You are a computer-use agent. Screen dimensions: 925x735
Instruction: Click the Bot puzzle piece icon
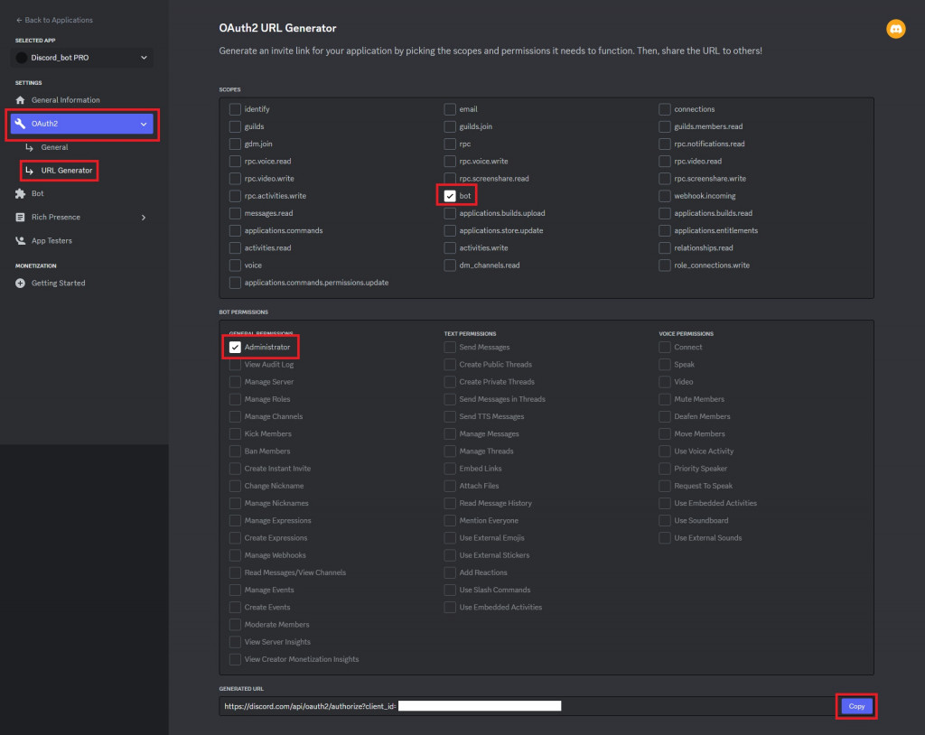pos(20,193)
